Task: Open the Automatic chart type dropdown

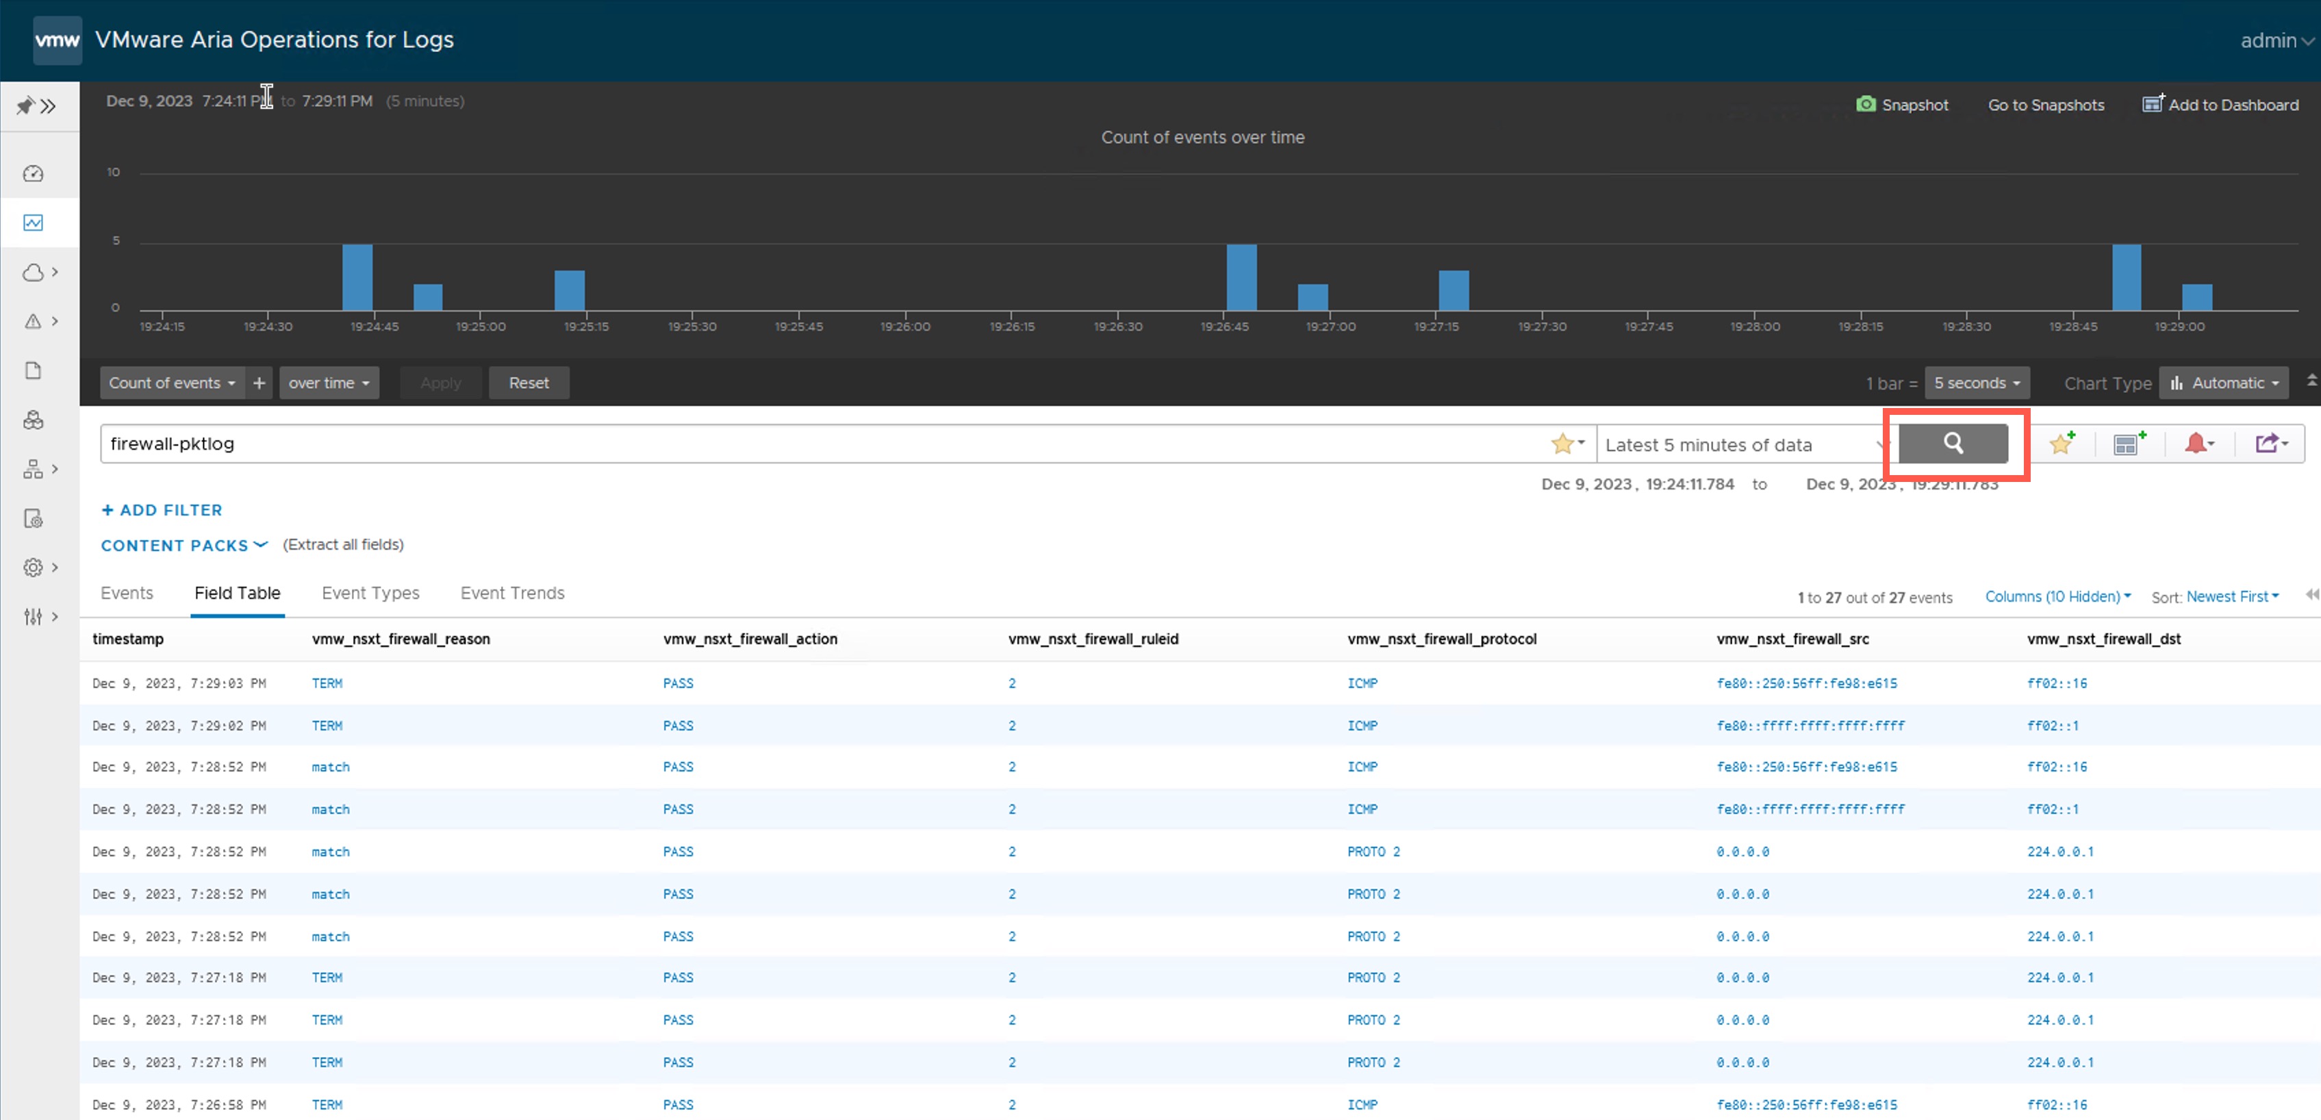Action: pos(2224,383)
